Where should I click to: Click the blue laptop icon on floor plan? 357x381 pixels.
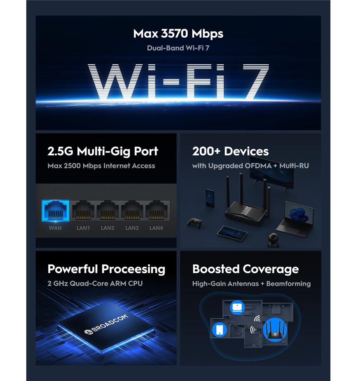point(237,308)
